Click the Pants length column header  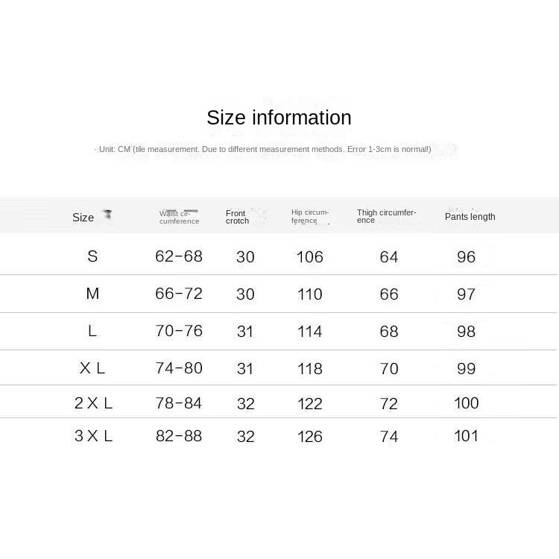click(x=470, y=217)
